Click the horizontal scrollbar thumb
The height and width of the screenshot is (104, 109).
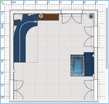pyautogui.click(x=54, y=101)
